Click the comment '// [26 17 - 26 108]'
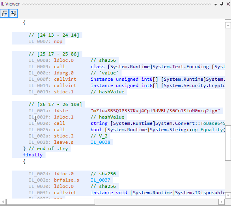Image resolution: width=231 pixels, height=206 pixels. (55, 104)
